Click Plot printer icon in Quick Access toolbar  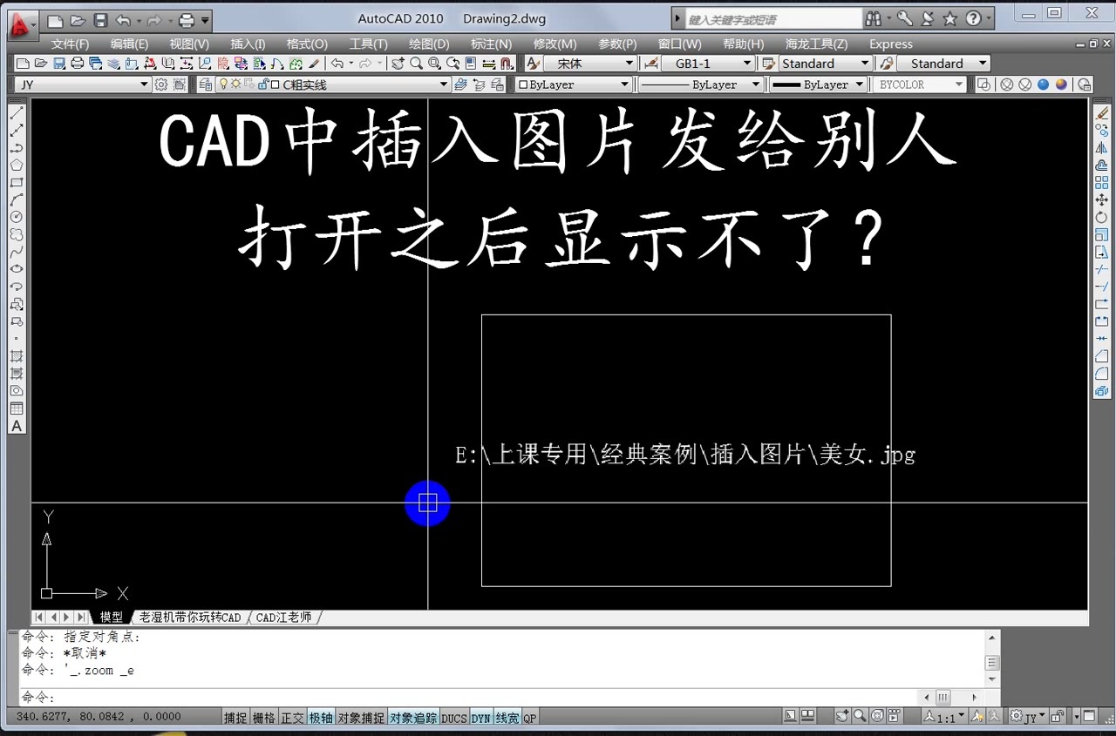coord(186,20)
